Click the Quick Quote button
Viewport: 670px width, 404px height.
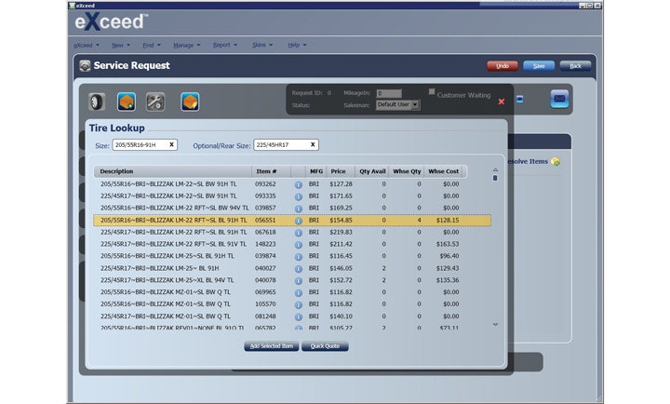(x=325, y=346)
